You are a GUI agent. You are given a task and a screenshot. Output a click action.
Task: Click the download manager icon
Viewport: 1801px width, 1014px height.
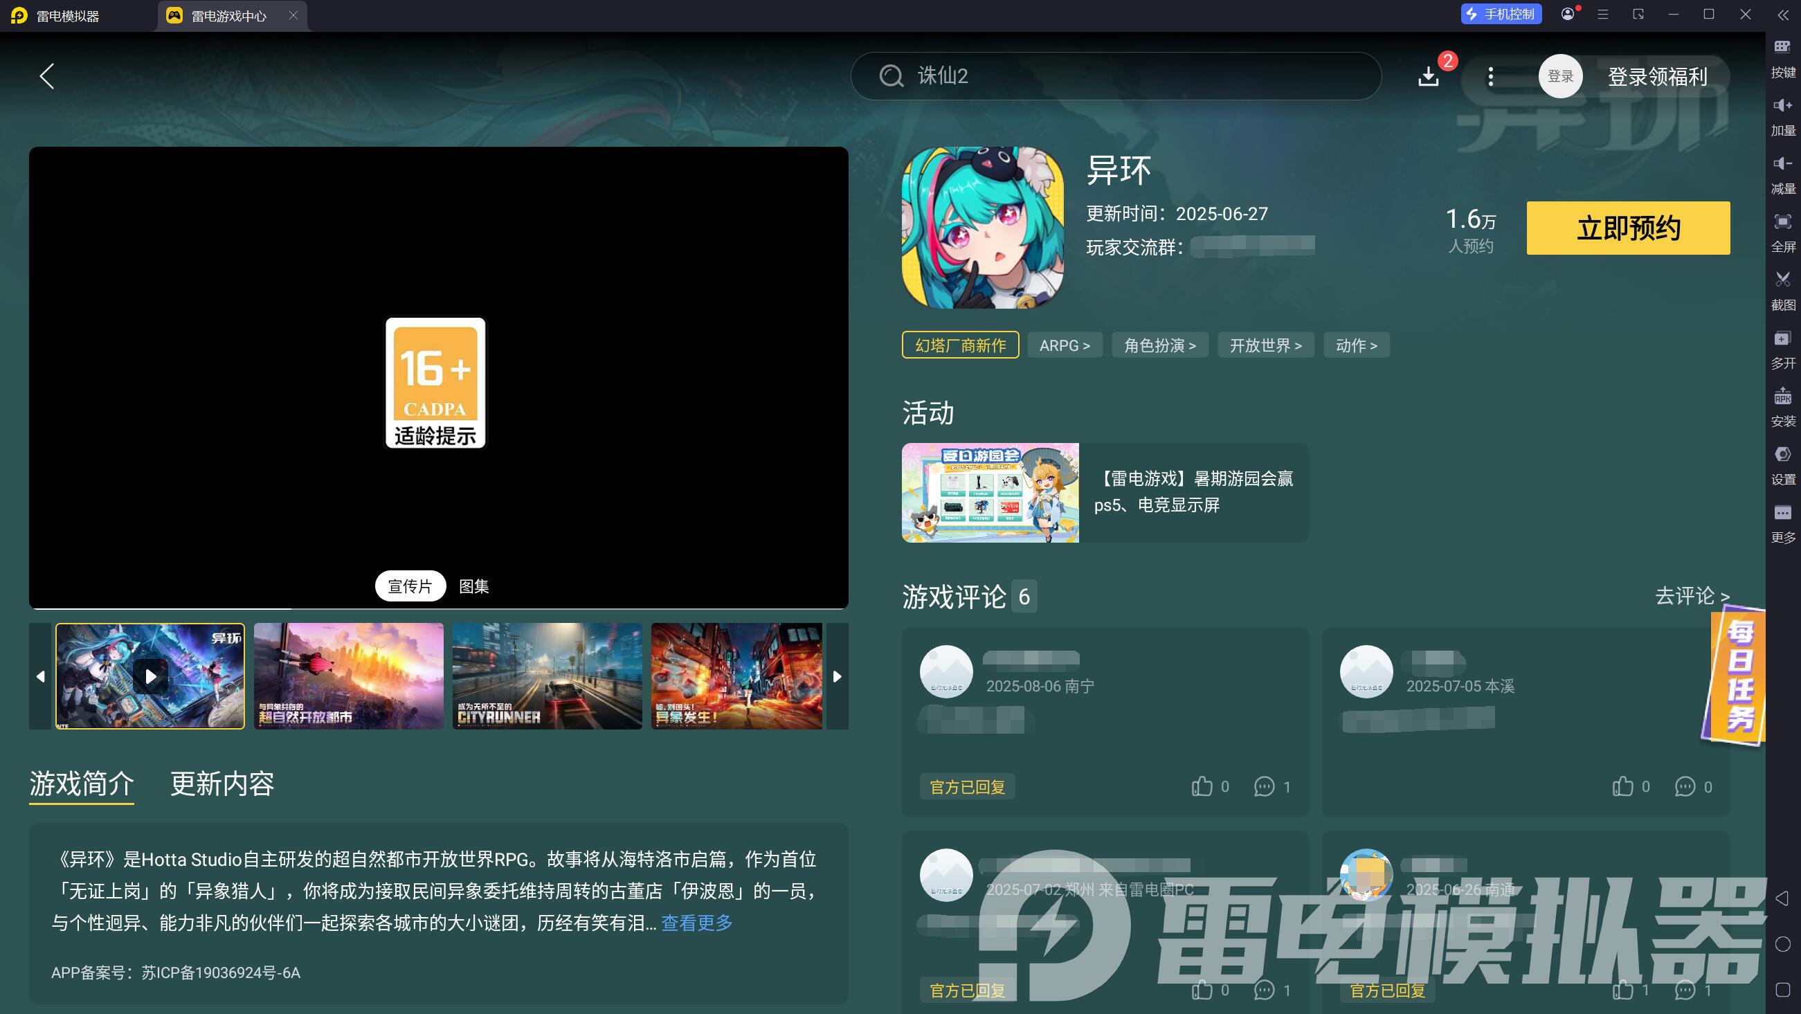[x=1428, y=76]
